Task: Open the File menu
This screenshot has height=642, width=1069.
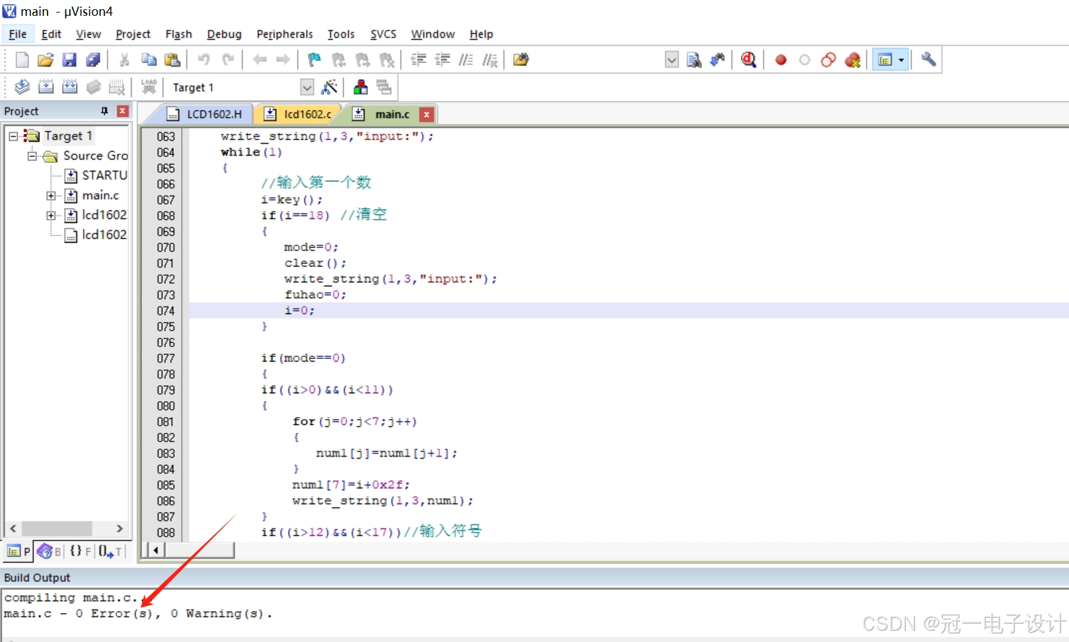Action: coord(18,34)
